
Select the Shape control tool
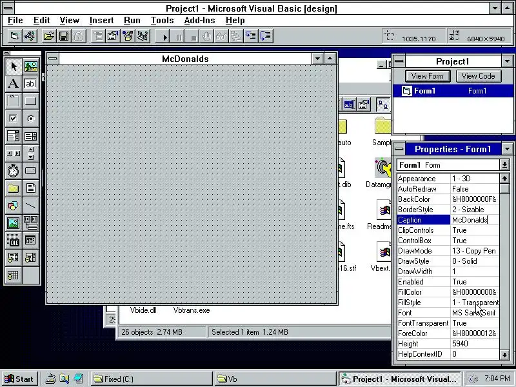(13, 206)
